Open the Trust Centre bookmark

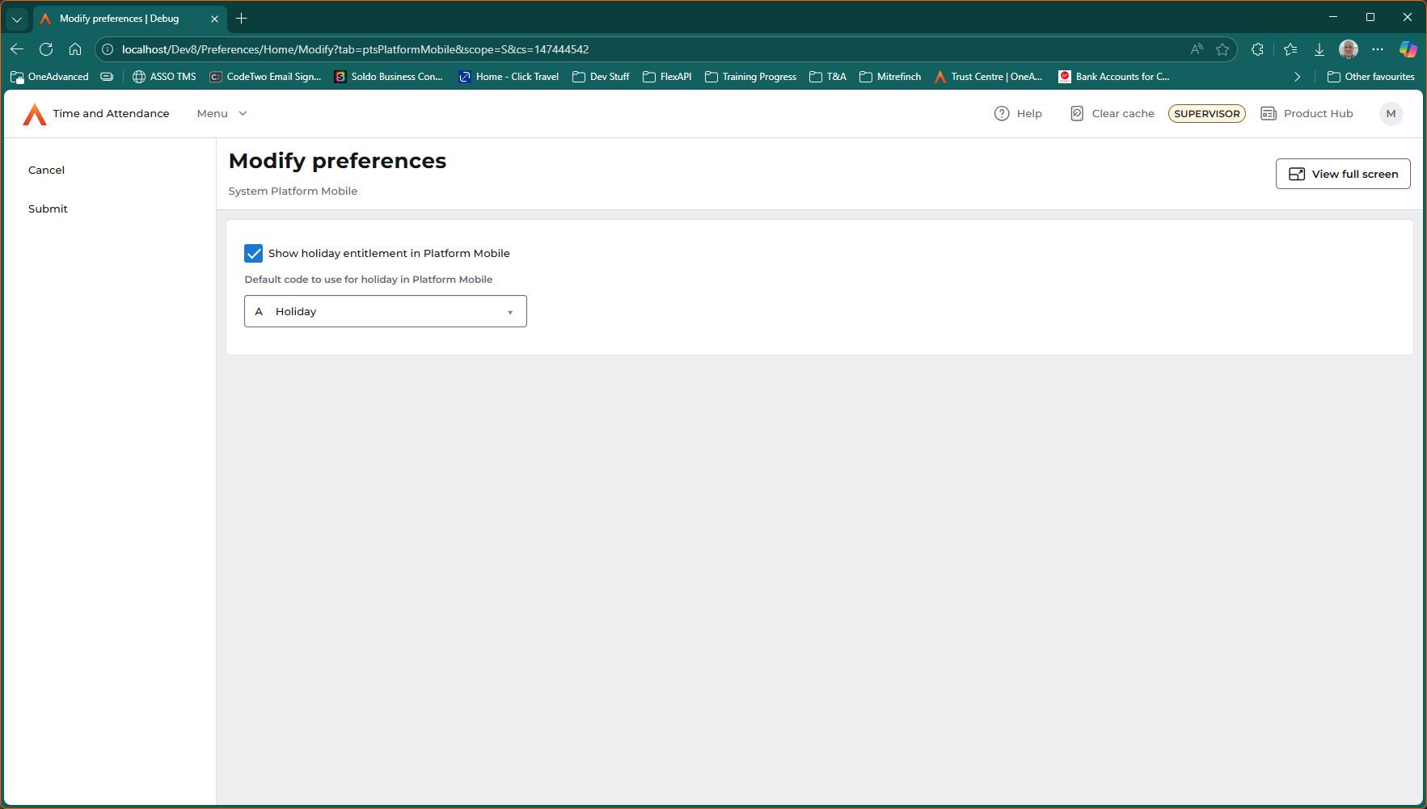click(x=988, y=77)
